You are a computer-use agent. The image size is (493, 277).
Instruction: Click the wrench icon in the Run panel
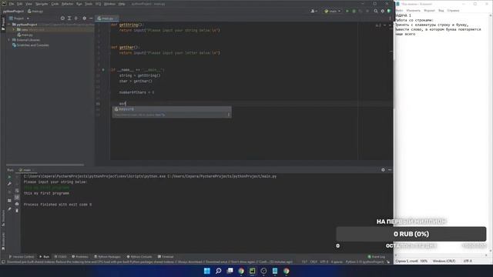(x=9, y=184)
